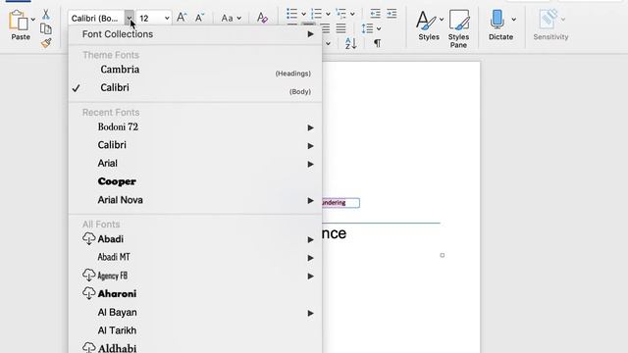Image resolution: width=628 pixels, height=353 pixels.
Task: Pick Arial from Recent Fonts
Action: pyautogui.click(x=195, y=164)
